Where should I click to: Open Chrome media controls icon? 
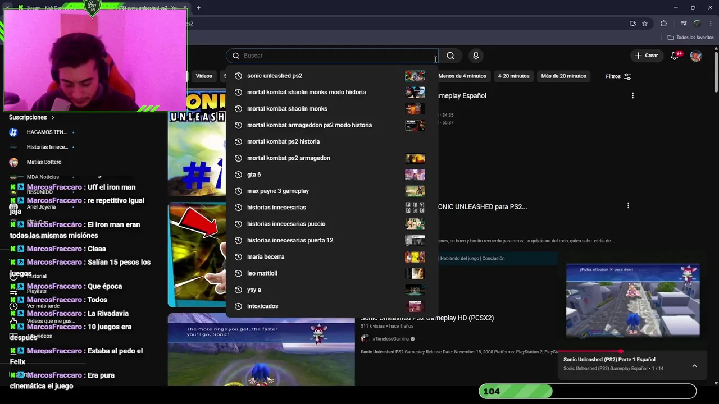point(684,24)
